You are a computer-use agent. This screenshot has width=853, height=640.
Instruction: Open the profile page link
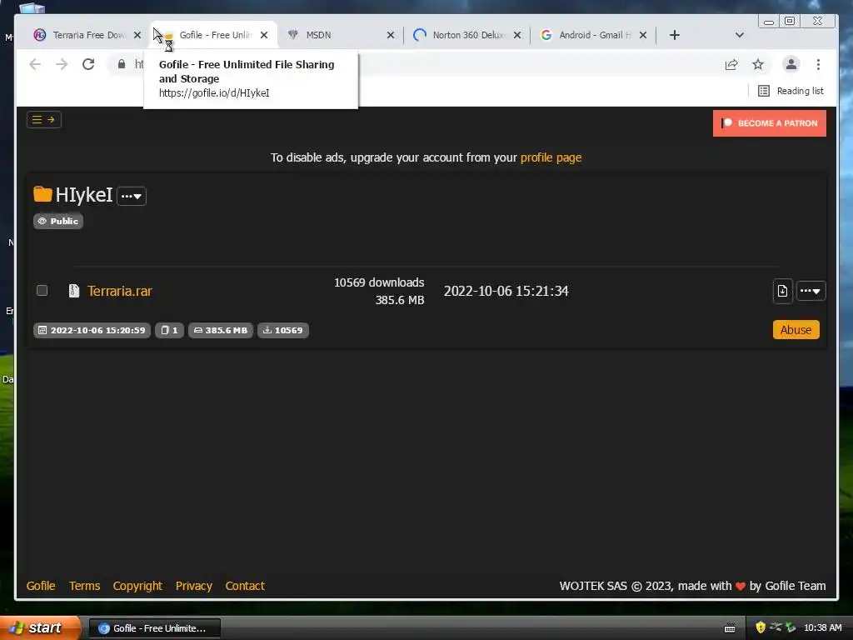[x=551, y=157]
